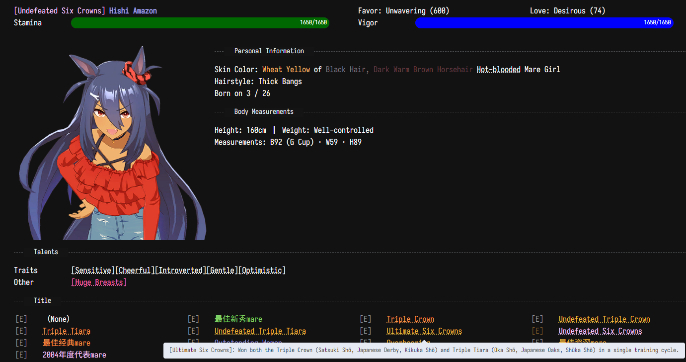Viewport: 686px width, 362px height.
Task: Select the Undefeated Triple Tiara title
Action: (x=260, y=331)
